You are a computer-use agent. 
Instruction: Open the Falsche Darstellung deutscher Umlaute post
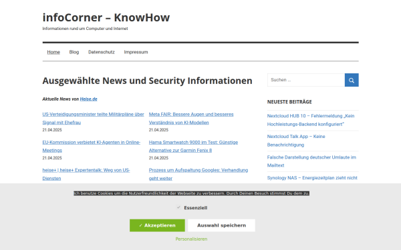pos(311,161)
